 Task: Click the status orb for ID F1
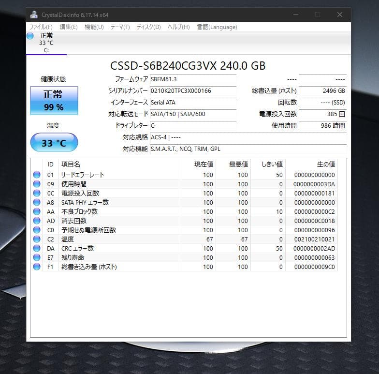coord(37,267)
